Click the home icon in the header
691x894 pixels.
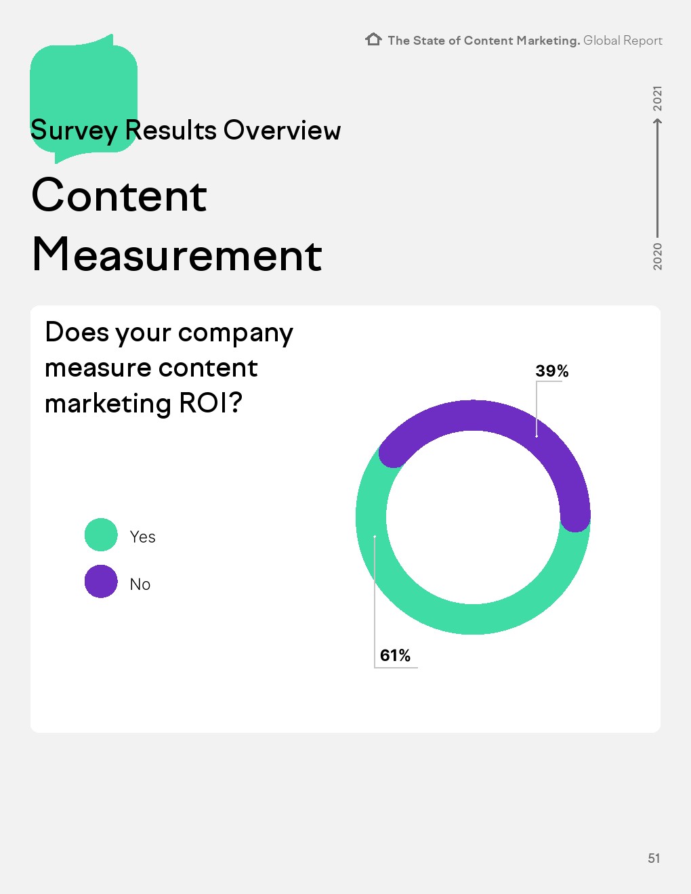pos(373,39)
